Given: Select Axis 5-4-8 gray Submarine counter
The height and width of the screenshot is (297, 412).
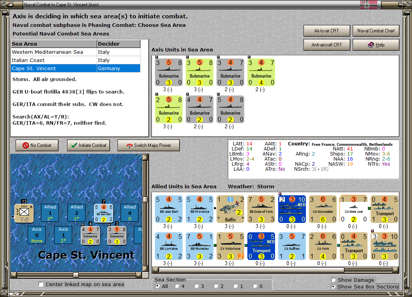Looking at the screenshot, I should 231,109.
